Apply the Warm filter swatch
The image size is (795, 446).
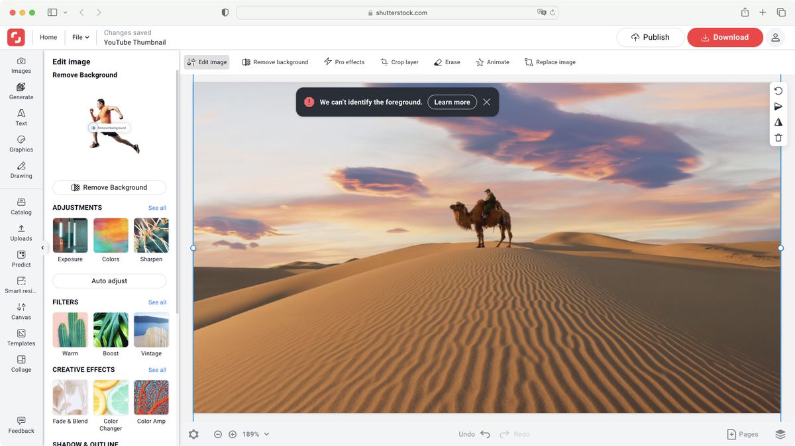pos(70,330)
